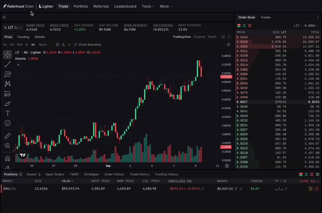Activate the zoom in tool
The height and width of the screenshot is (213, 322).
pyautogui.click(x=8, y=146)
